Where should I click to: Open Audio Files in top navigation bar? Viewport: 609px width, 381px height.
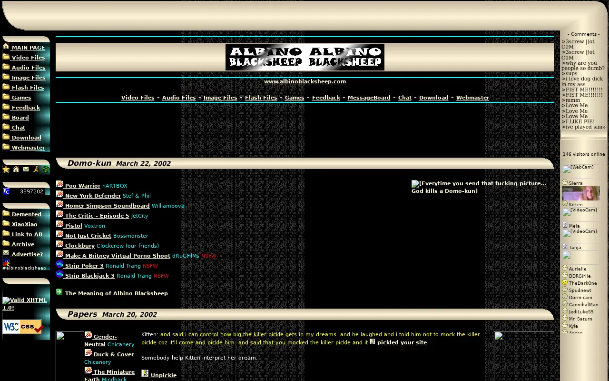point(179,98)
